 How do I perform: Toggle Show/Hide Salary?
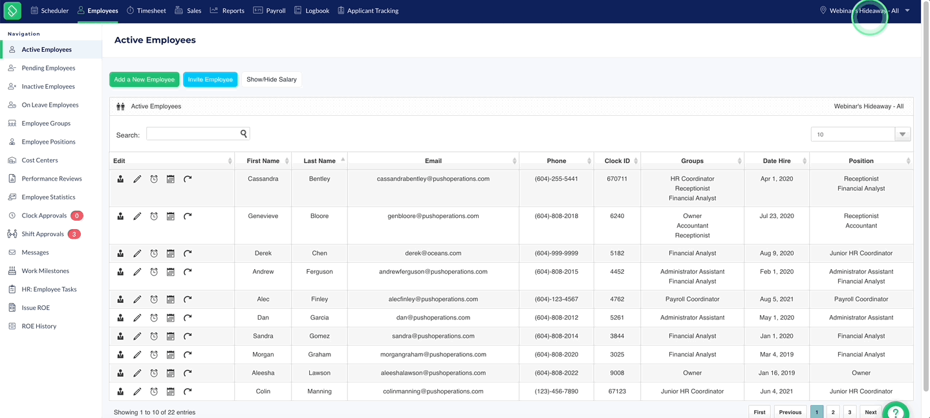272,80
